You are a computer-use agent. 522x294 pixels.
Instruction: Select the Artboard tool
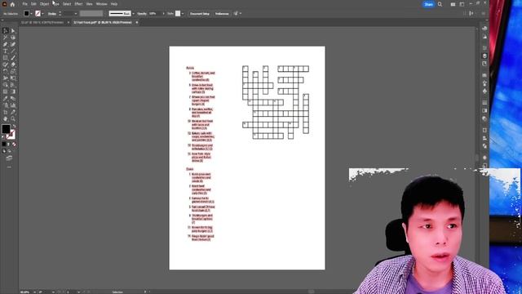(x=6, y=112)
